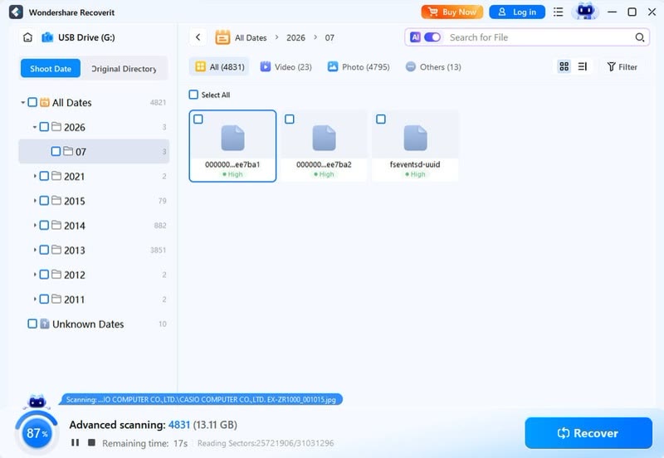The height and width of the screenshot is (458, 664).
Task: Click the fseventsd-uuid file icon
Action: coord(415,138)
